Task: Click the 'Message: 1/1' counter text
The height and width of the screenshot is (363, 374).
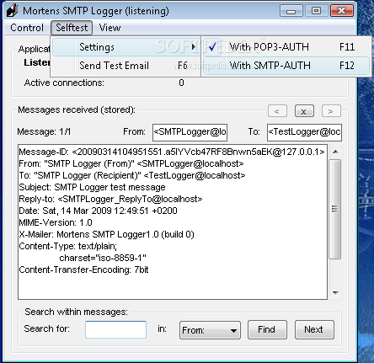Action: (x=44, y=131)
